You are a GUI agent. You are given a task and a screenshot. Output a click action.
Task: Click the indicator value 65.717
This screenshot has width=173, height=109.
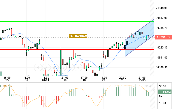tap(8, 86)
